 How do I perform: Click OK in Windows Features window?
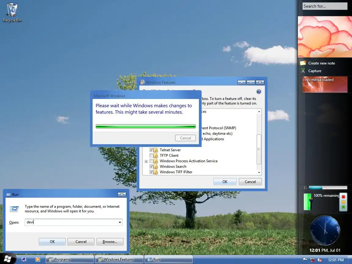click(x=225, y=182)
